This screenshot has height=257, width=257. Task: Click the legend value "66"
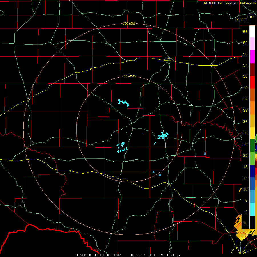point(245,31)
